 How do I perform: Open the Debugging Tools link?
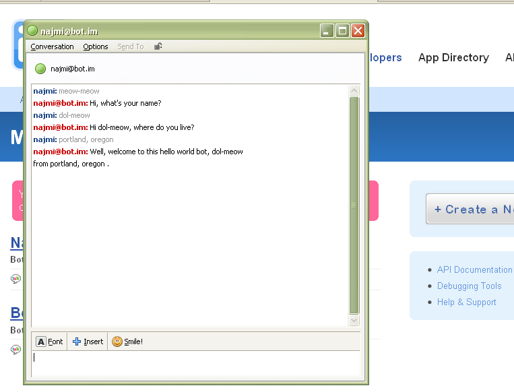tap(469, 286)
